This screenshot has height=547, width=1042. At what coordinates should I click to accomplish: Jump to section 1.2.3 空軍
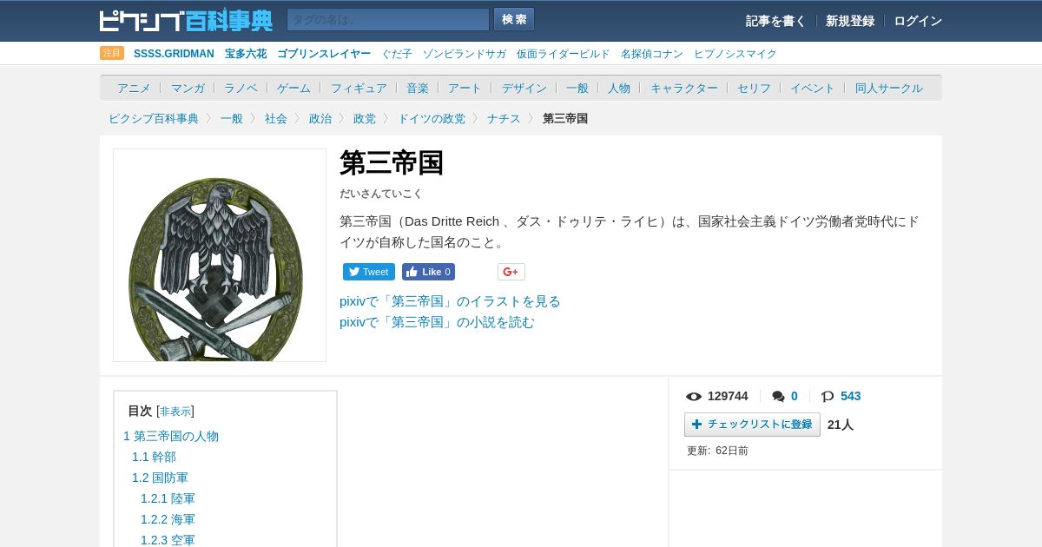pyautogui.click(x=168, y=540)
